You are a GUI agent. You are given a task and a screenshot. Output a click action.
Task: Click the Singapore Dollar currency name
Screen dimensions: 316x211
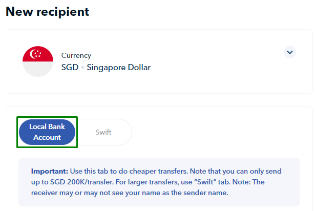pos(119,68)
